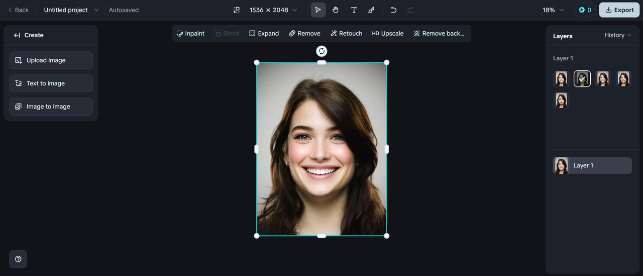Redo the last undone action

[410, 10]
